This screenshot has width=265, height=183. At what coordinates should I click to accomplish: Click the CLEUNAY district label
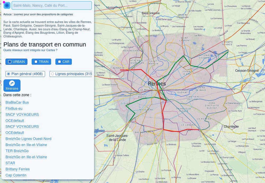pos(126,103)
